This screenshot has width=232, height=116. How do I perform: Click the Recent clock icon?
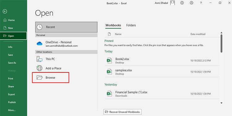(x=40, y=27)
